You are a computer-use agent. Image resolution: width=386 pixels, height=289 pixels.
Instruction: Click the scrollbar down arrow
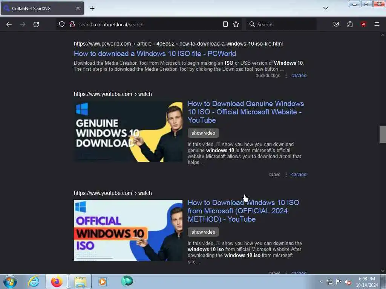click(383, 271)
